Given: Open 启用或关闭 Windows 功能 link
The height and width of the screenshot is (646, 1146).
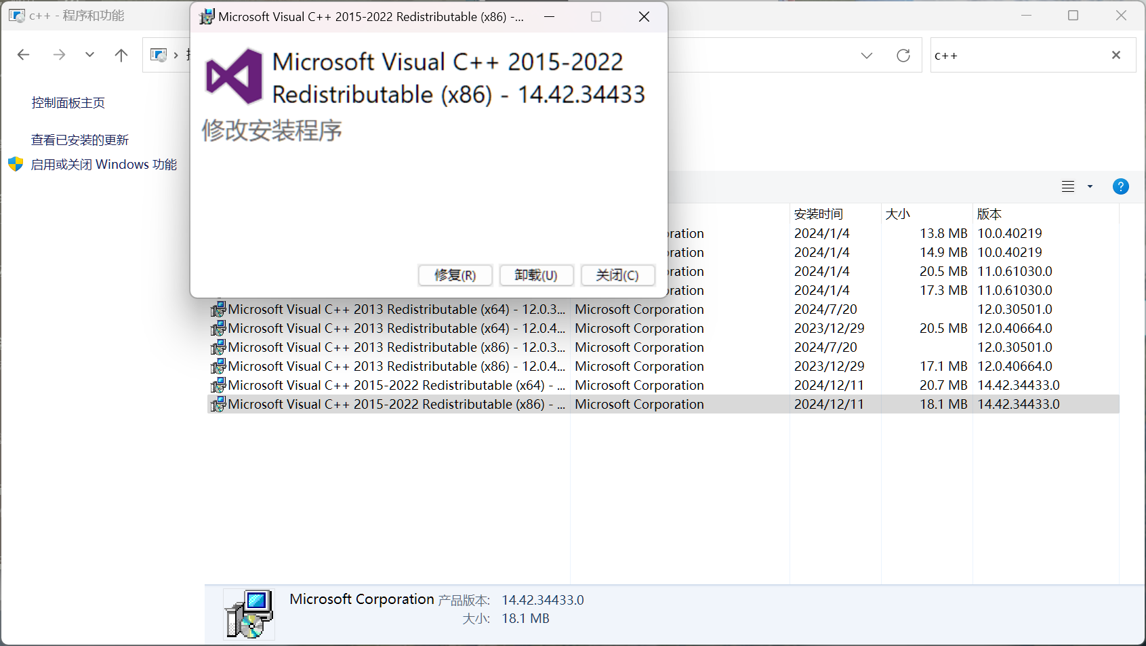Looking at the screenshot, I should click(x=104, y=165).
